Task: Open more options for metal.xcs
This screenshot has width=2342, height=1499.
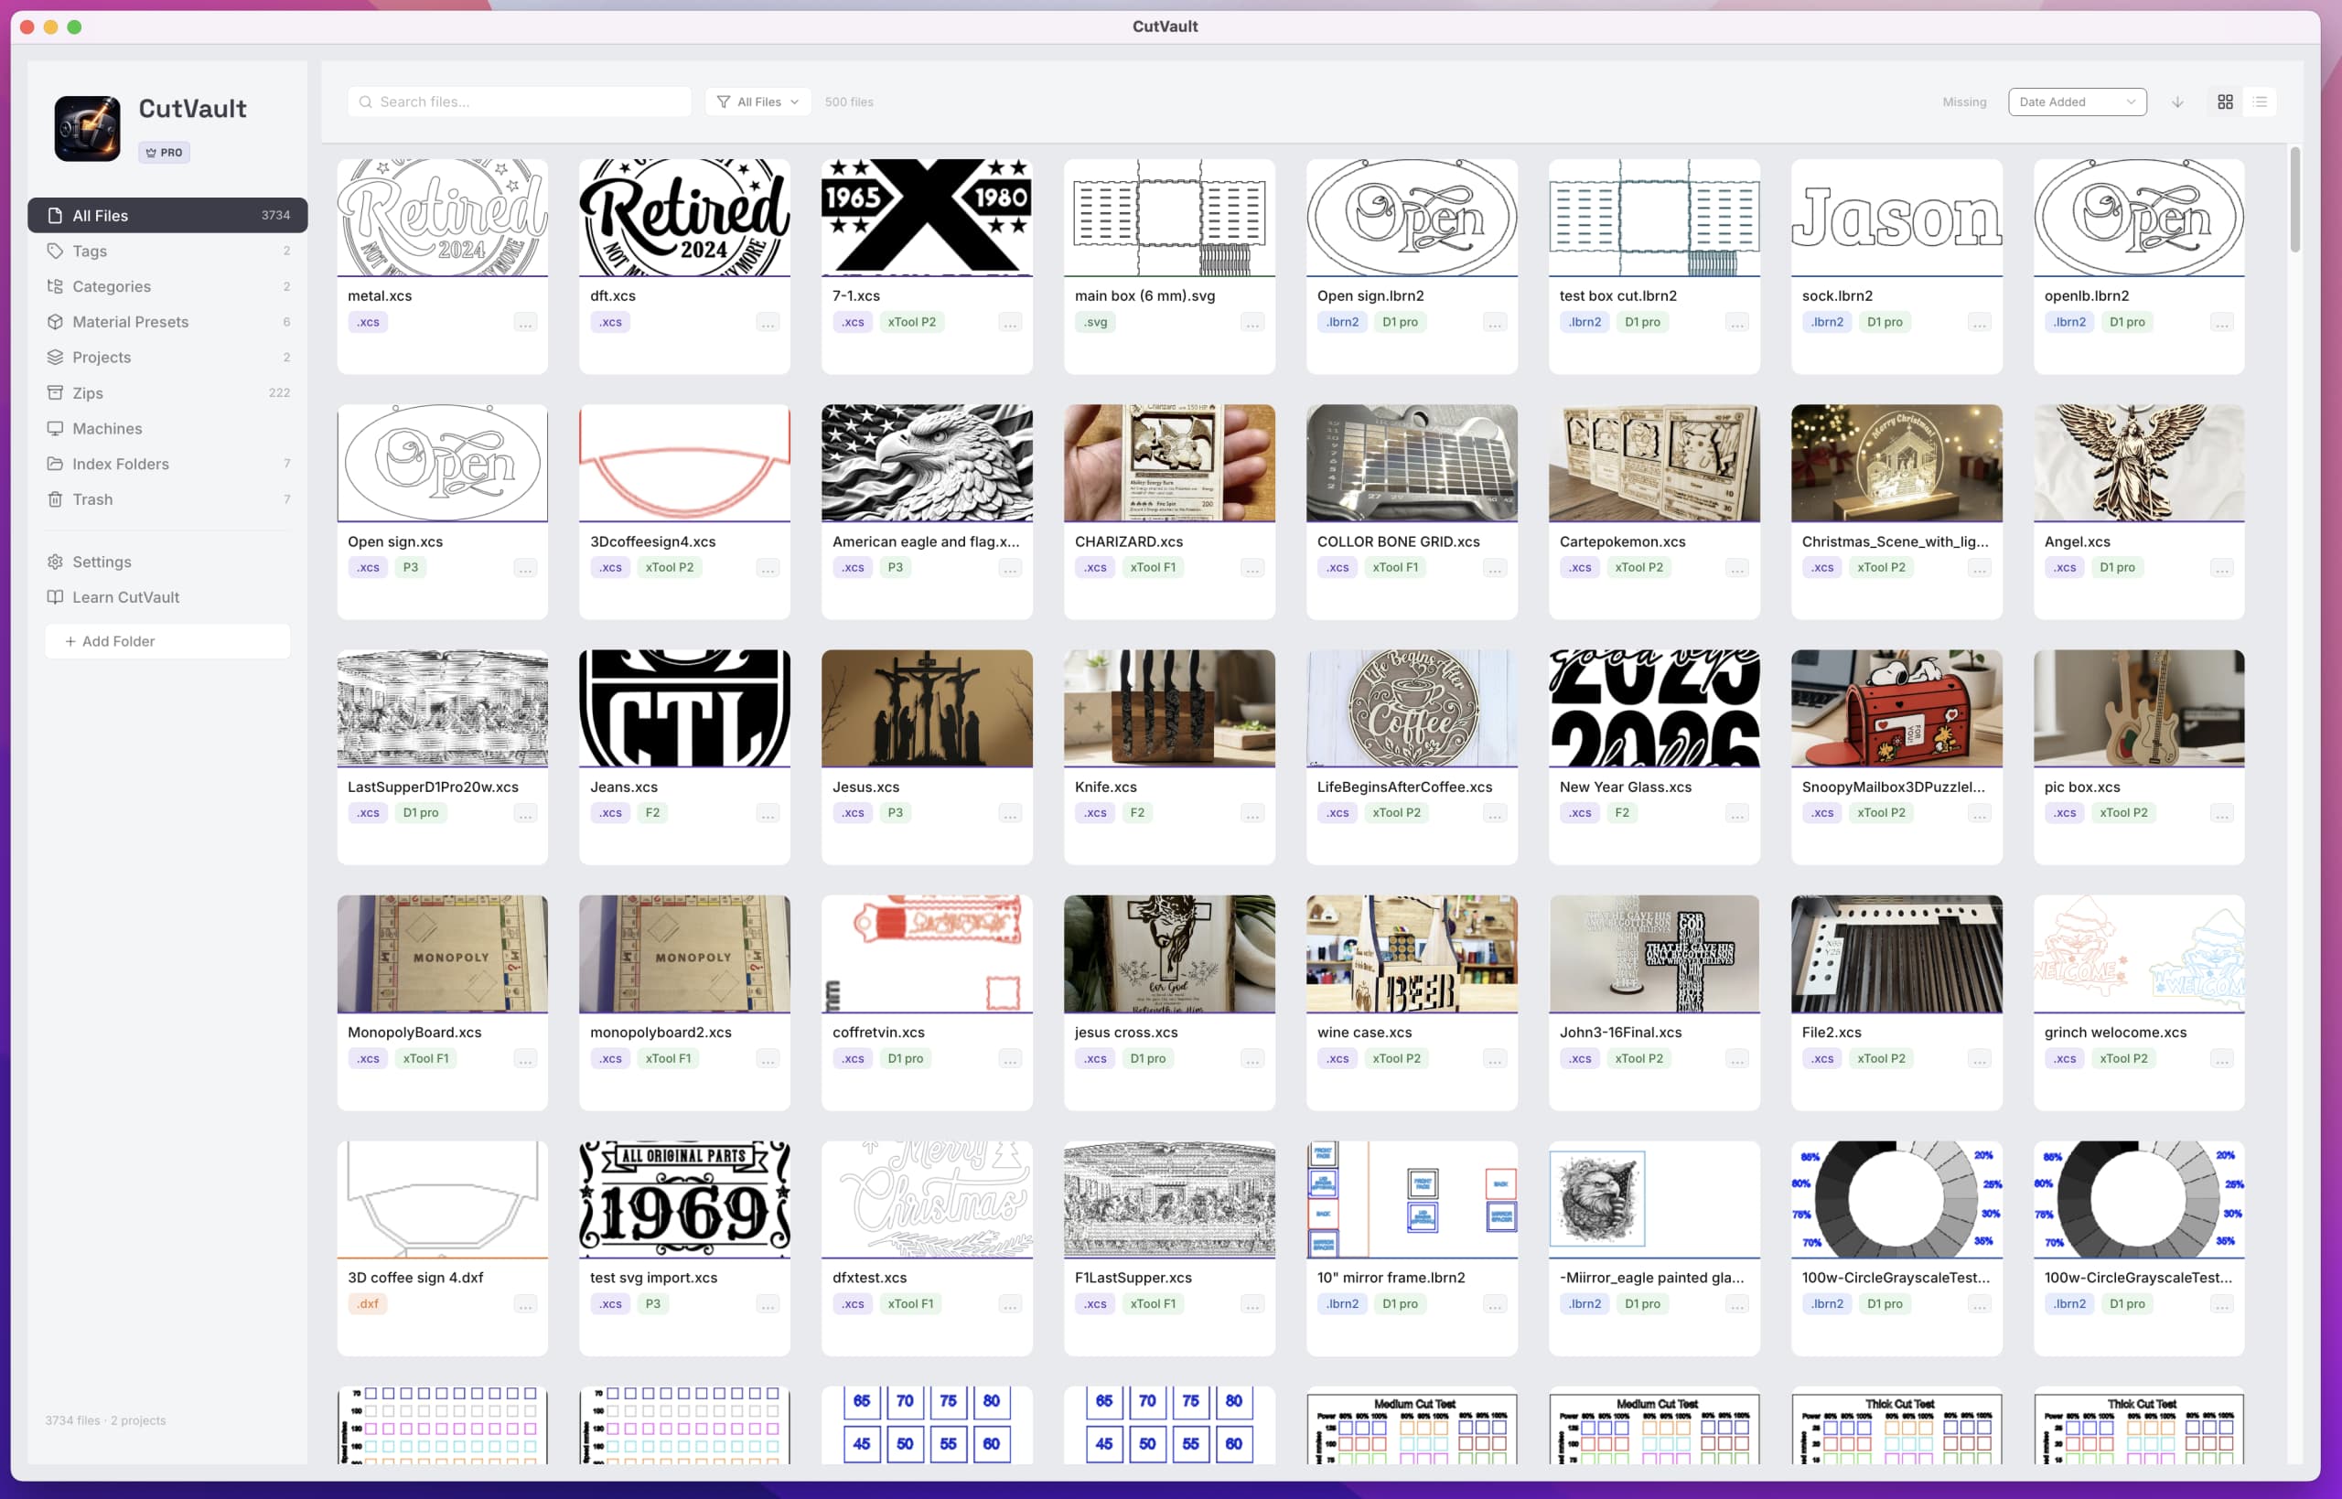Action: [526, 322]
